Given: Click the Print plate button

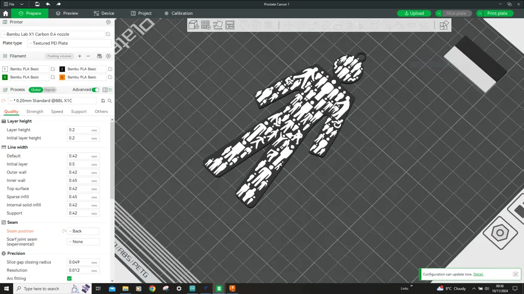Looking at the screenshot, I should [497, 14].
